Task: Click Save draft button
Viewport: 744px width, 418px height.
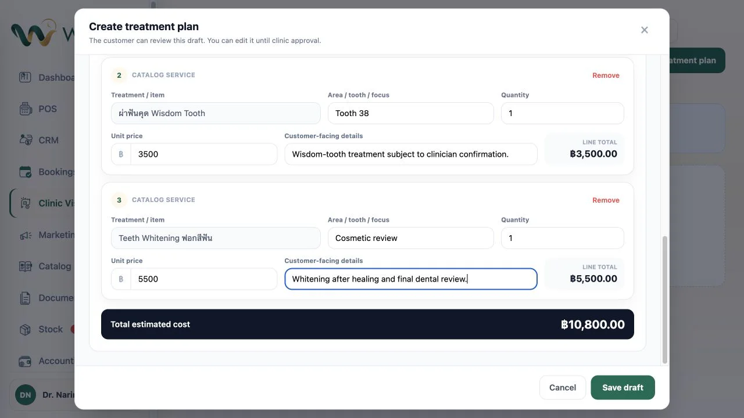Action: click(623, 387)
